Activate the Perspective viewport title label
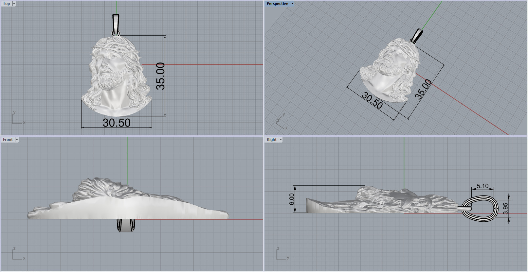Screen dimensions: 528x272 click(277, 4)
